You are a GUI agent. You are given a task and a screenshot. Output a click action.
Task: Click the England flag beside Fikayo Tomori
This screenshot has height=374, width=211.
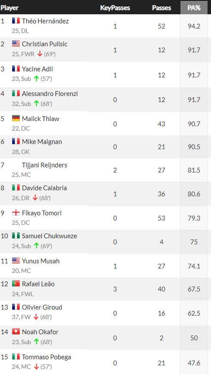[x=16, y=213]
